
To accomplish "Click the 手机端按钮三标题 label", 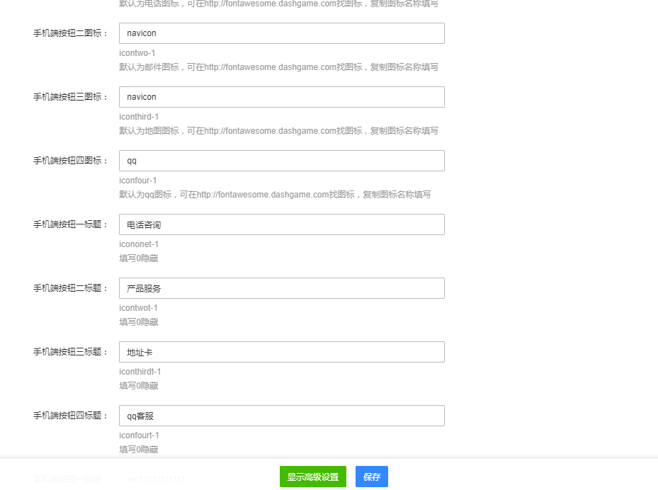I will (x=71, y=352).
